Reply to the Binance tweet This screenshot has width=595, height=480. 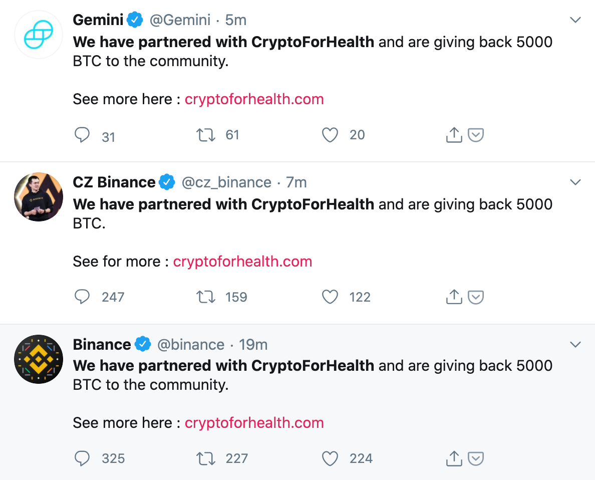point(82,458)
